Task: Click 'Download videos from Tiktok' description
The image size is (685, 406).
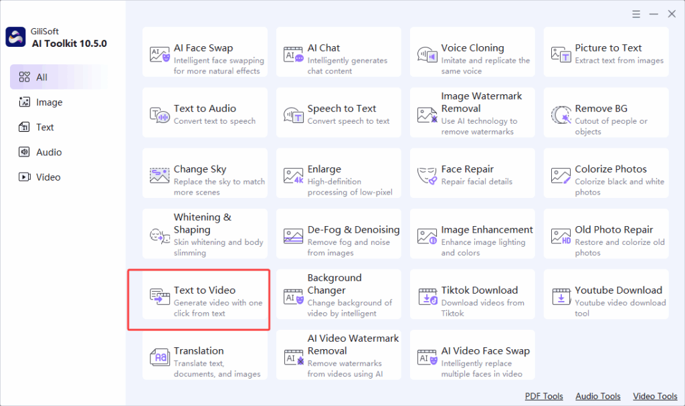Action: [x=482, y=308]
